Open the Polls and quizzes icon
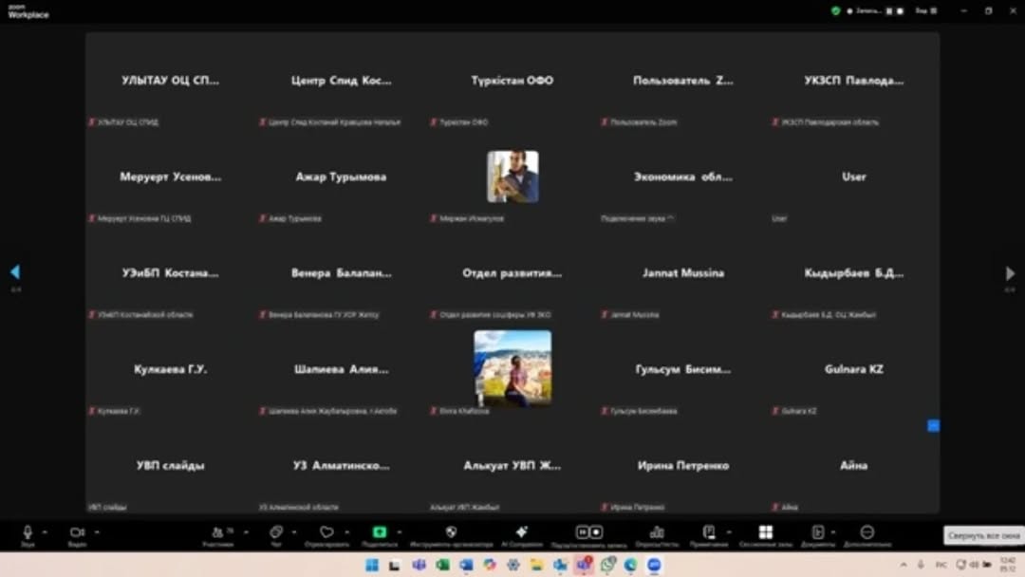 pos(657,532)
